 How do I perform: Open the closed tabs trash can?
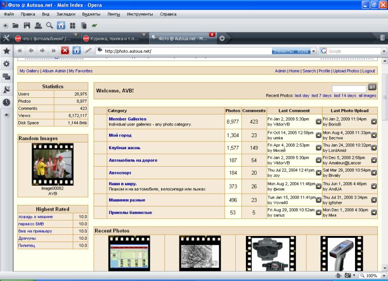[x=382, y=38]
